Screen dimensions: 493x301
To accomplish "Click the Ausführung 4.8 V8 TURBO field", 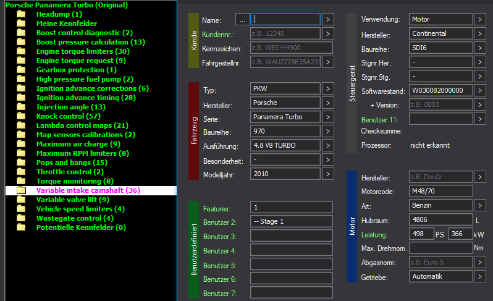I will (x=285, y=146).
